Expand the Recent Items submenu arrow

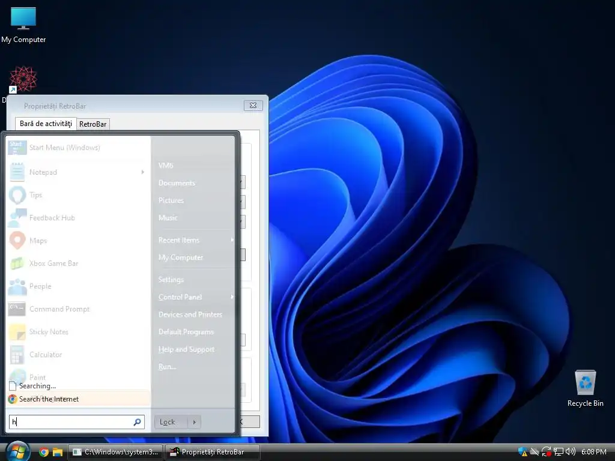pyautogui.click(x=232, y=240)
